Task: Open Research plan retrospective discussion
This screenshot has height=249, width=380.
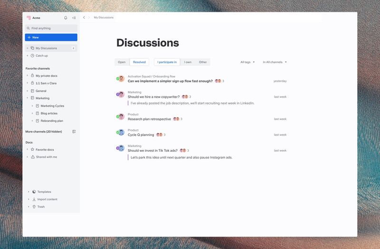Action: 149,119
